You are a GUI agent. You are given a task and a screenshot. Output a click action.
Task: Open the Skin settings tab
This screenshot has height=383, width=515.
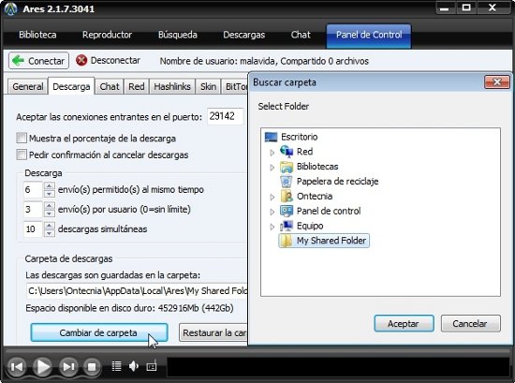click(208, 87)
